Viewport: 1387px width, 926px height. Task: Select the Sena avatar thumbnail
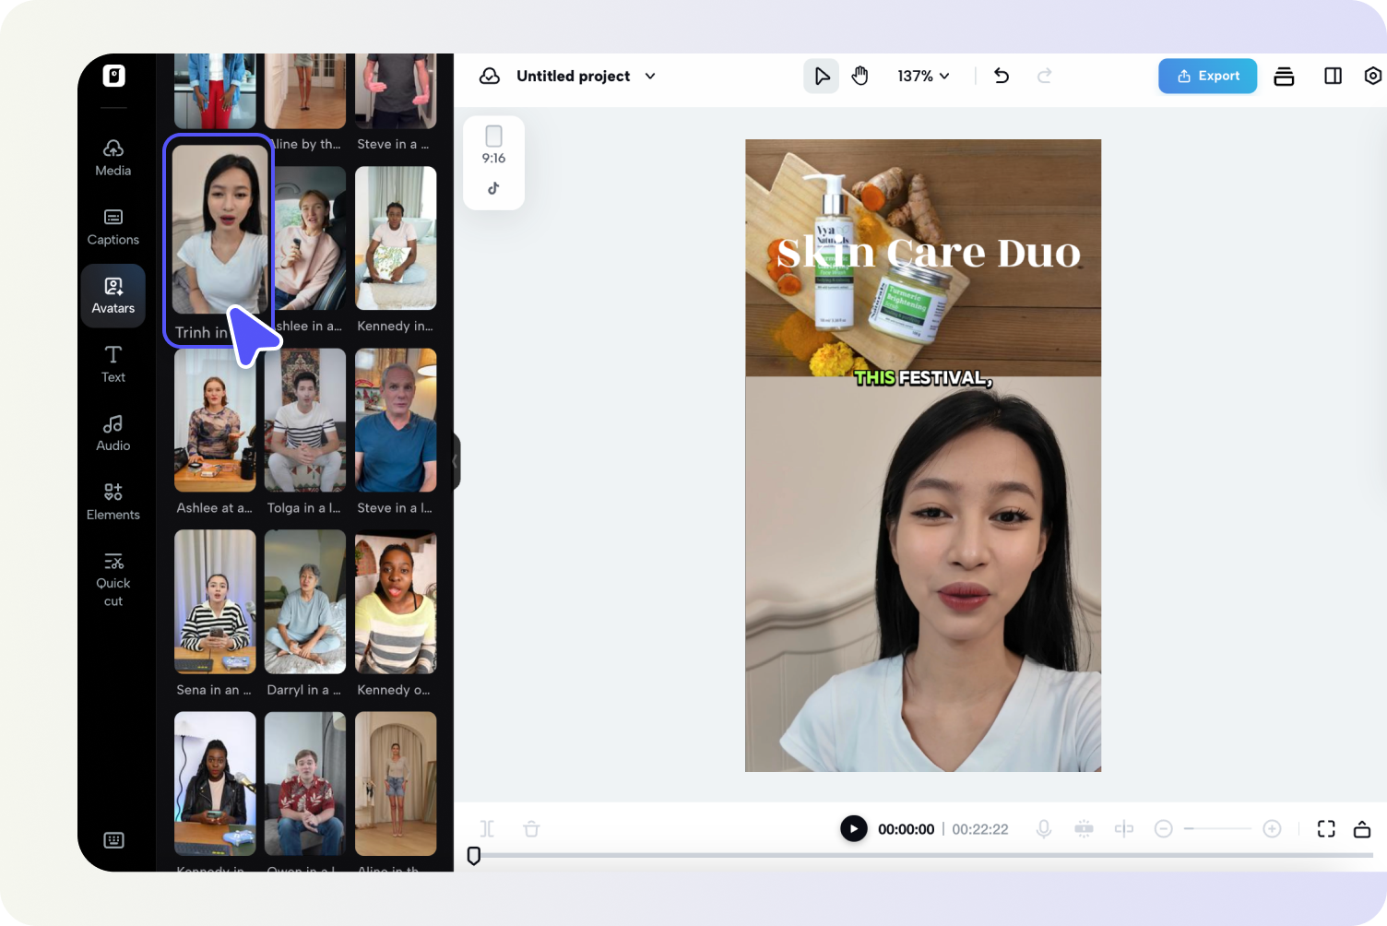click(215, 601)
